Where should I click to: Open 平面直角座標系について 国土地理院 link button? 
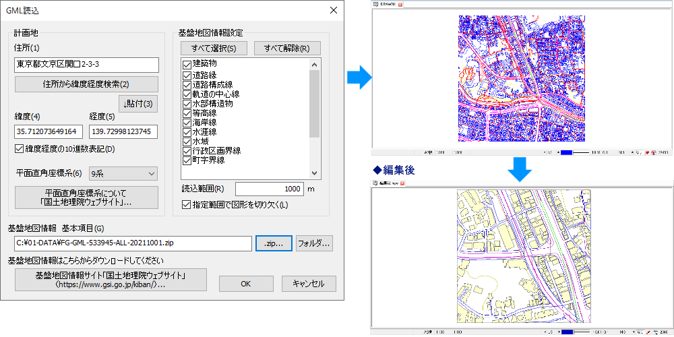tap(86, 197)
